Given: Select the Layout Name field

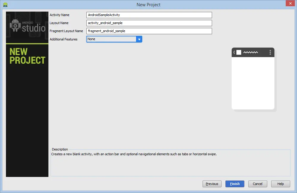Looking at the screenshot, I should 148,23.
